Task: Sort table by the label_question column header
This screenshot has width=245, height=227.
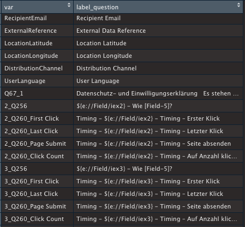Action: (x=158, y=7)
